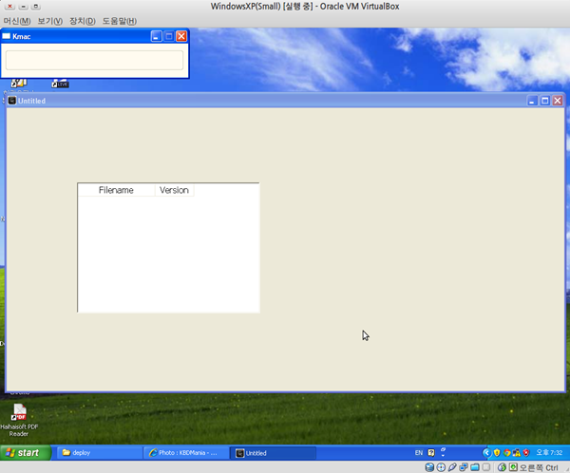Viewport: 570px width, 473px height.
Task: Click VirtualBox host window maximize button
Action: click(x=36, y=7)
